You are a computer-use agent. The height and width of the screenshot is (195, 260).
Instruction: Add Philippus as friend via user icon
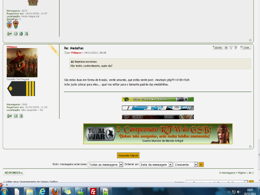[21, 116]
